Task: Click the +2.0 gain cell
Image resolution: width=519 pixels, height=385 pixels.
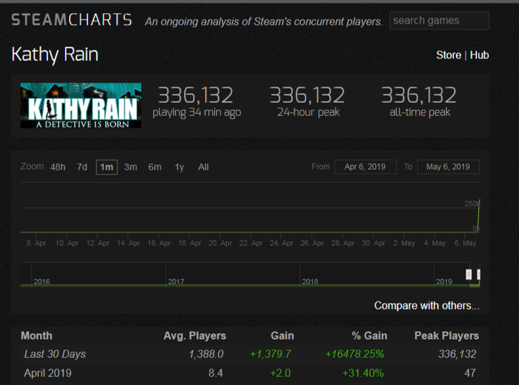Action: click(x=281, y=373)
